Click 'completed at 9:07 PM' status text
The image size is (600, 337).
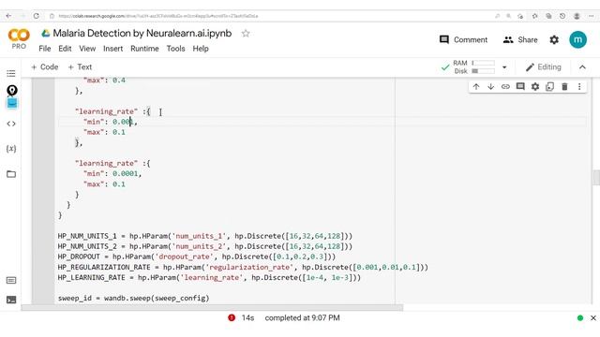(x=302, y=318)
